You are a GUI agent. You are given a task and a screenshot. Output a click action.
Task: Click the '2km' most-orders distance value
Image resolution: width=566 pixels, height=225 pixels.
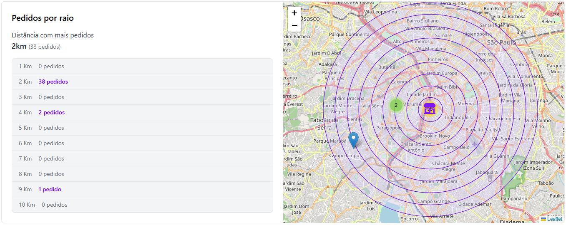pos(19,46)
